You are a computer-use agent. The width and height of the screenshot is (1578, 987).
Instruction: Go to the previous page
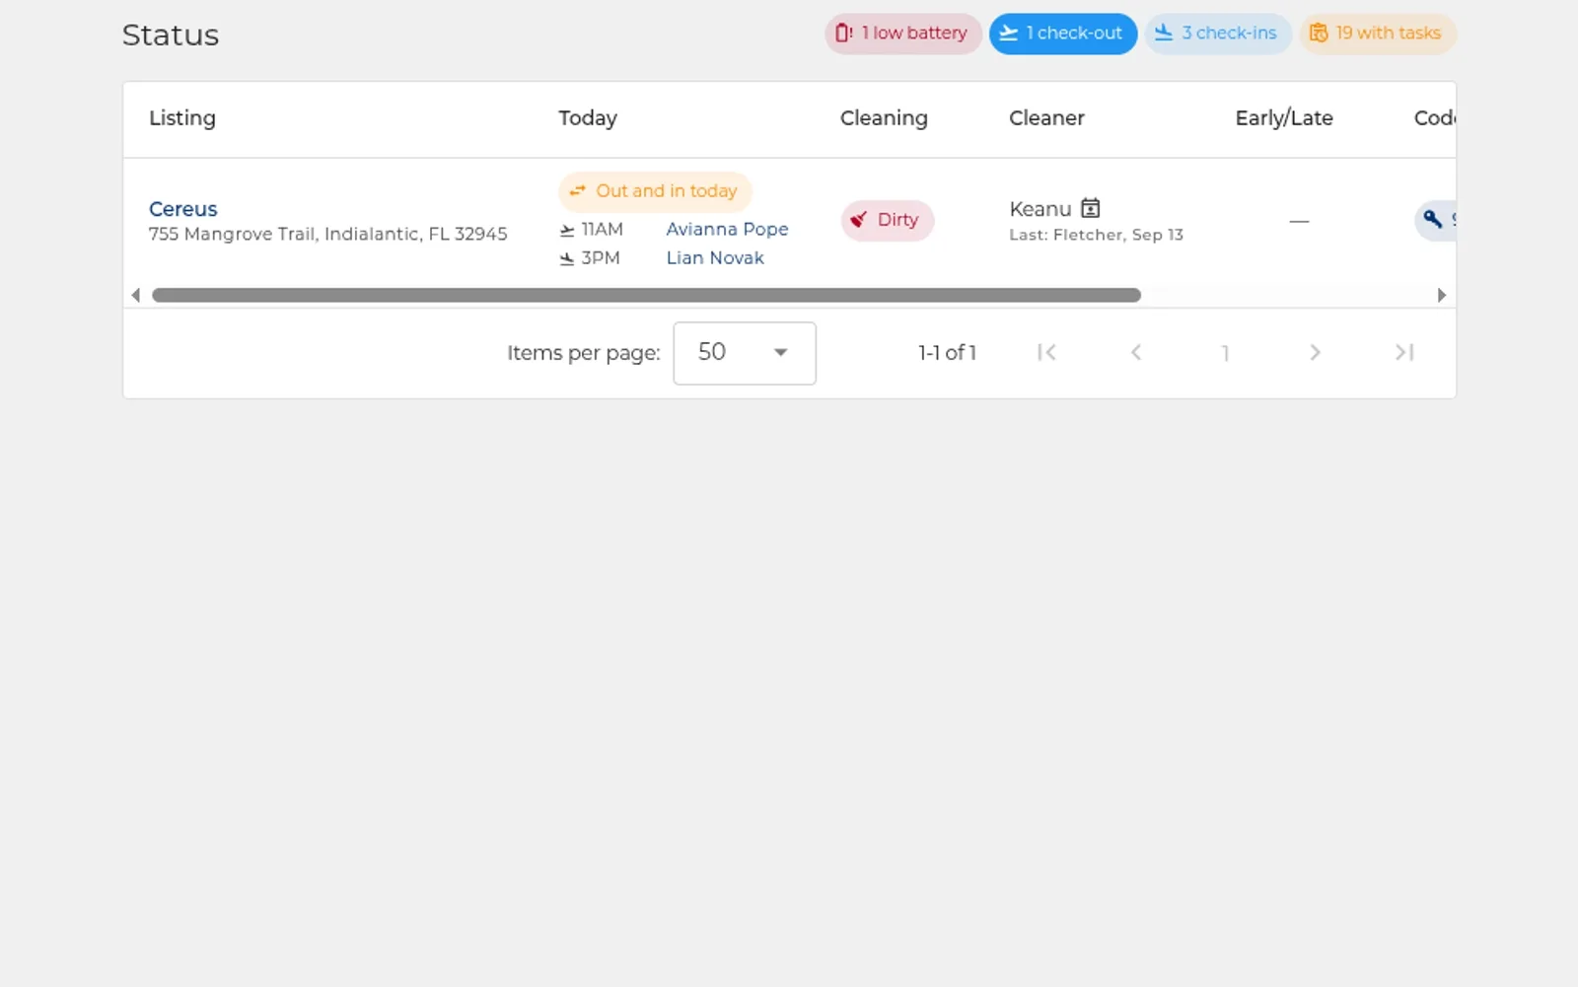1136,352
